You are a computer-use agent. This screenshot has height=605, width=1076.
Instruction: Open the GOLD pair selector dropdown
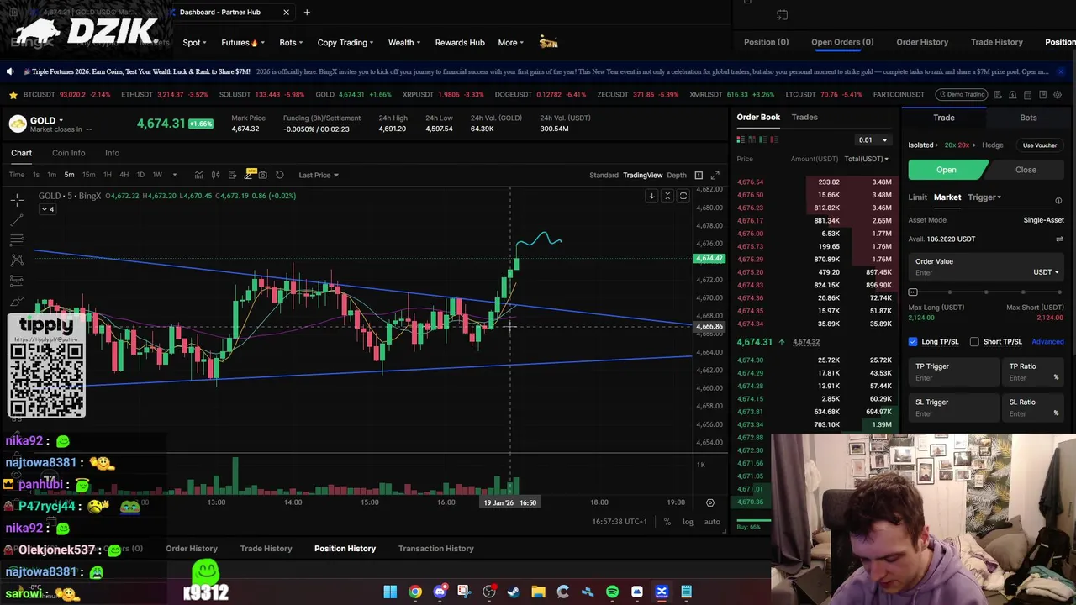click(46, 121)
